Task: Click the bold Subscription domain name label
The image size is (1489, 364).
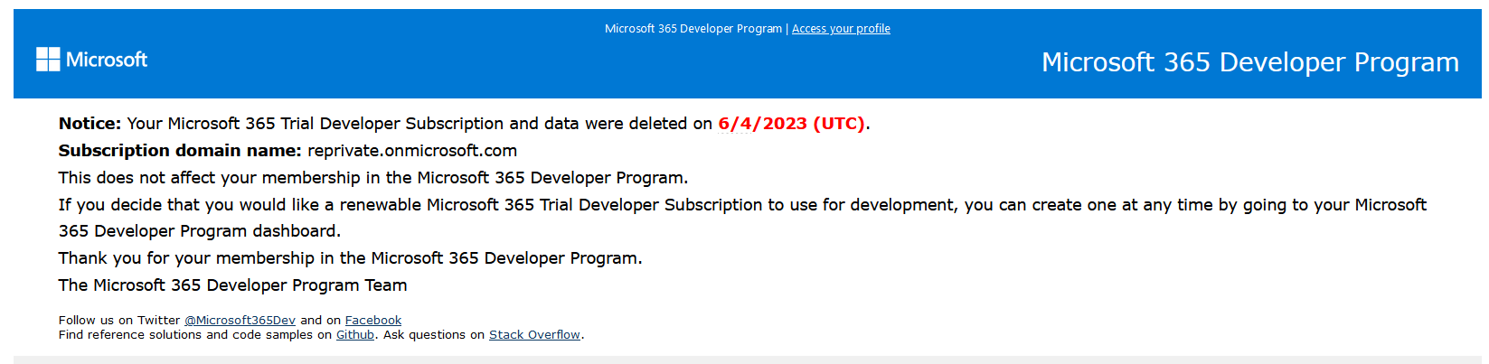Action: 180,151
